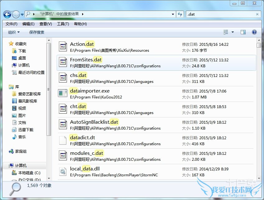This screenshot has width=264, height=200.
Task: Select chs.dat file icon
Action: 63,78
